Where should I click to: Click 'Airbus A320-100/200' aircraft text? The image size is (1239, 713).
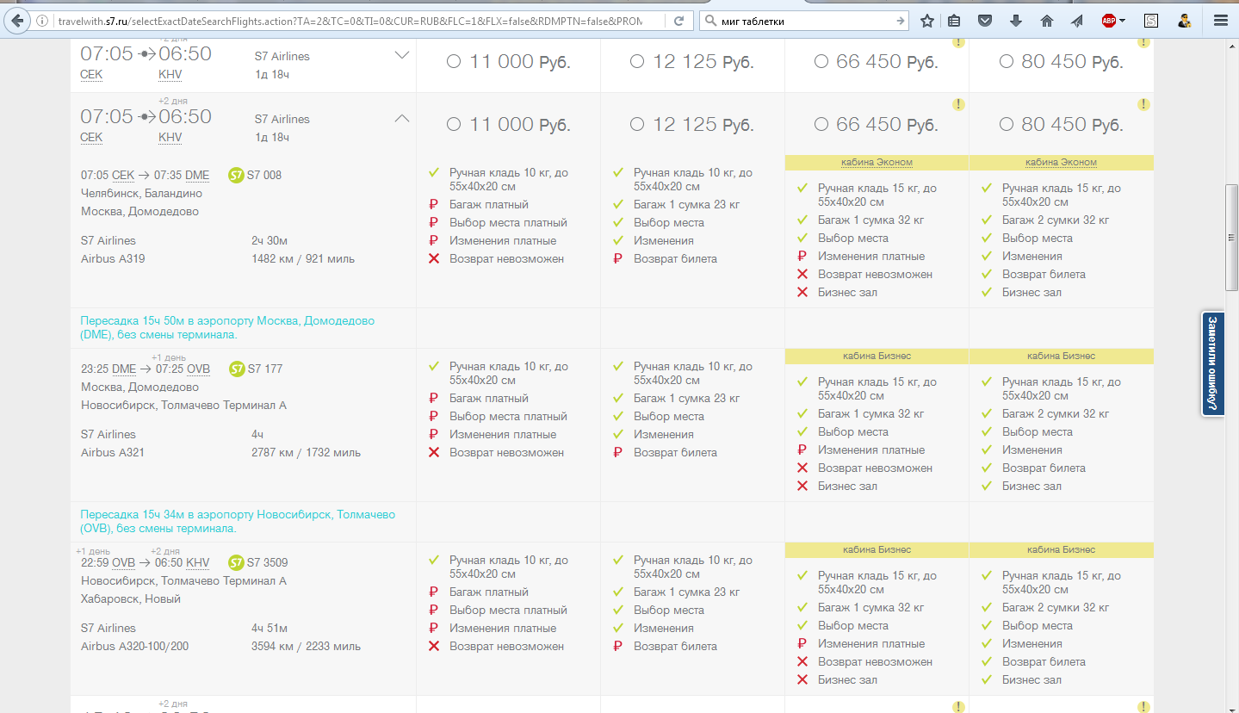point(135,646)
